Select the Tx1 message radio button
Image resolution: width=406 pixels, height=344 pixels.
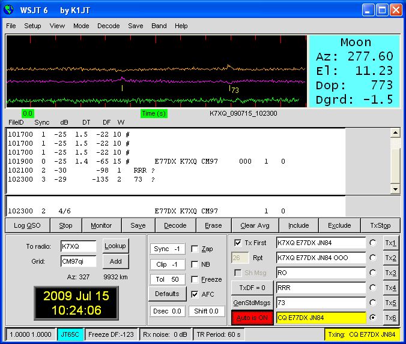pyautogui.click(x=373, y=243)
